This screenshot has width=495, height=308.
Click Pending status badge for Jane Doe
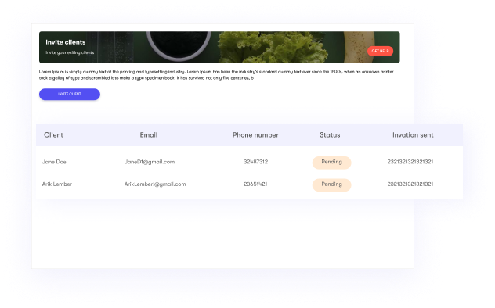[331, 163]
